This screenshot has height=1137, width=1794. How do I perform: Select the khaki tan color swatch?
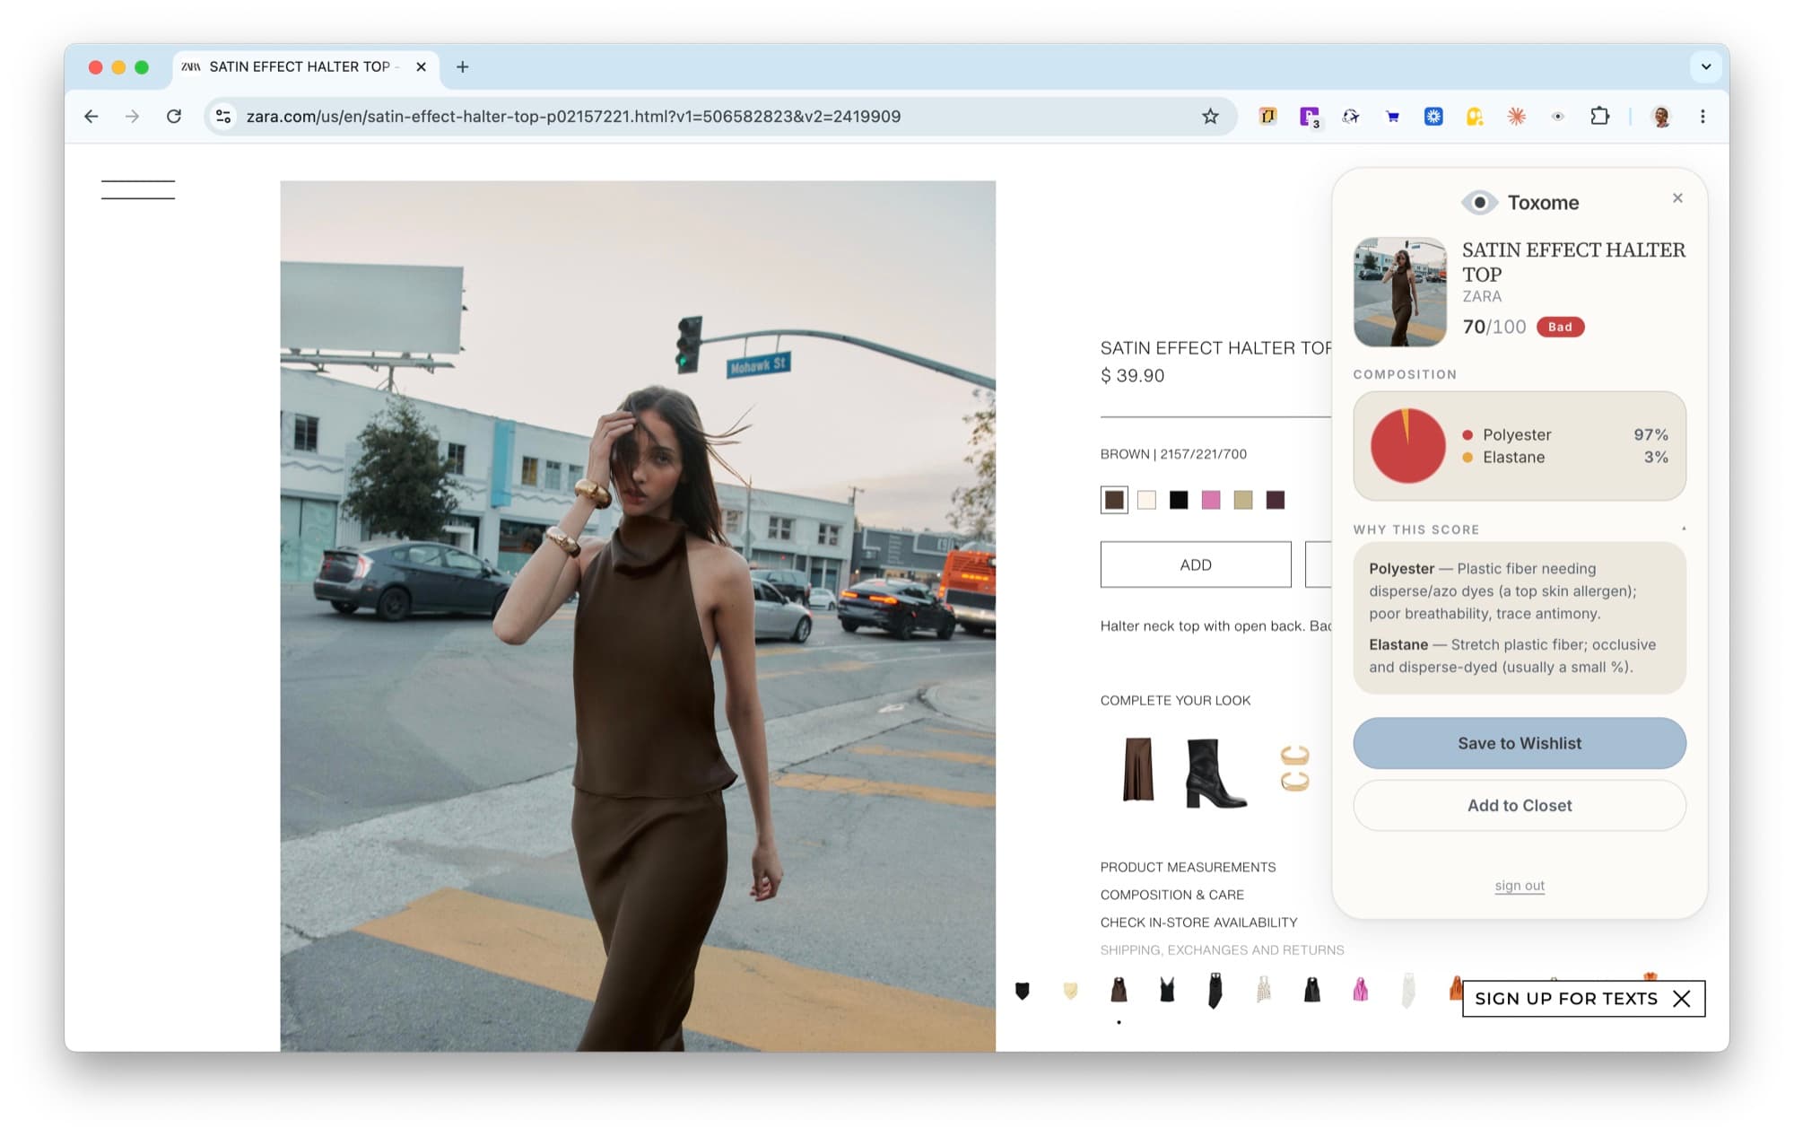(1242, 500)
